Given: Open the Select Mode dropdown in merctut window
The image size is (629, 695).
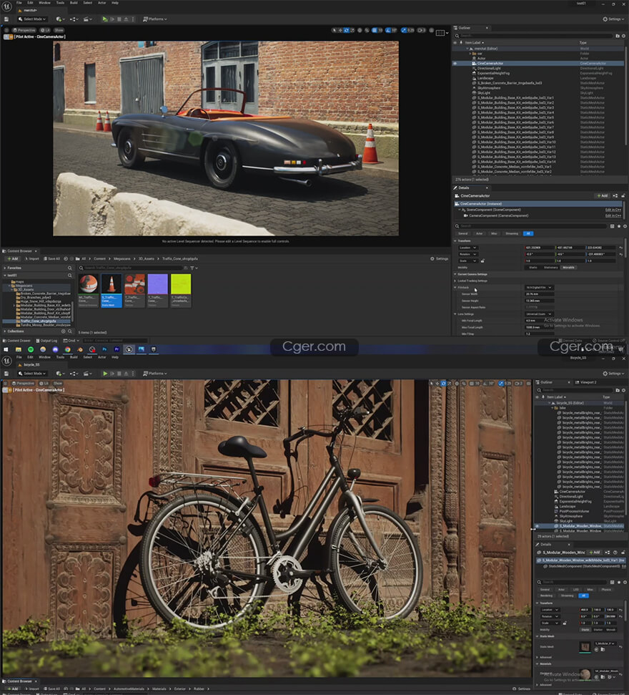Looking at the screenshot, I should point(32,19).
